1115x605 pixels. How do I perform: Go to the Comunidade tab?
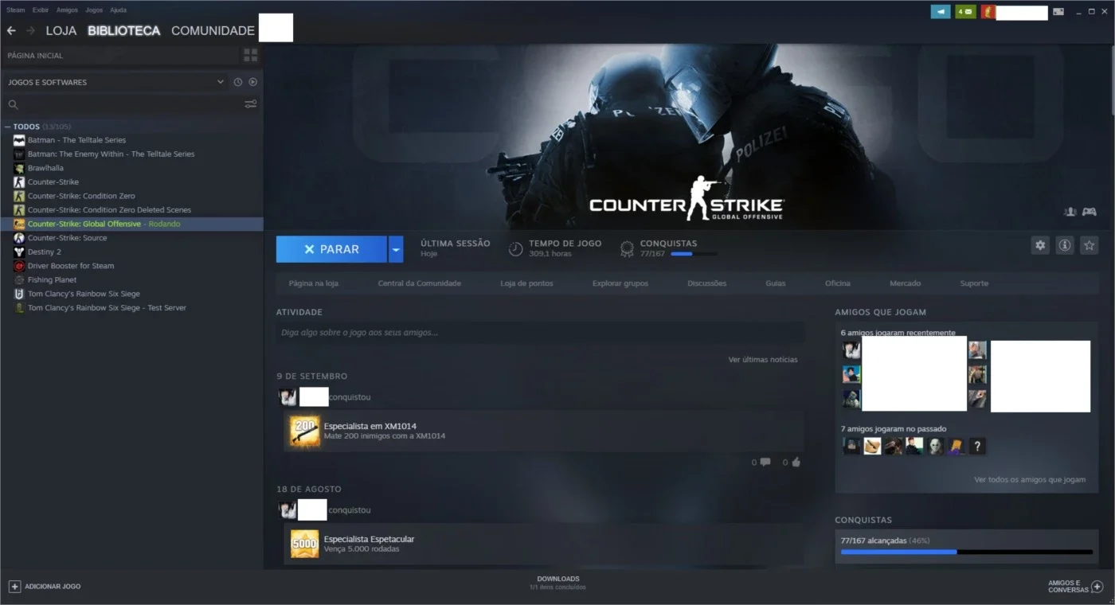click(x=213, y=31)
